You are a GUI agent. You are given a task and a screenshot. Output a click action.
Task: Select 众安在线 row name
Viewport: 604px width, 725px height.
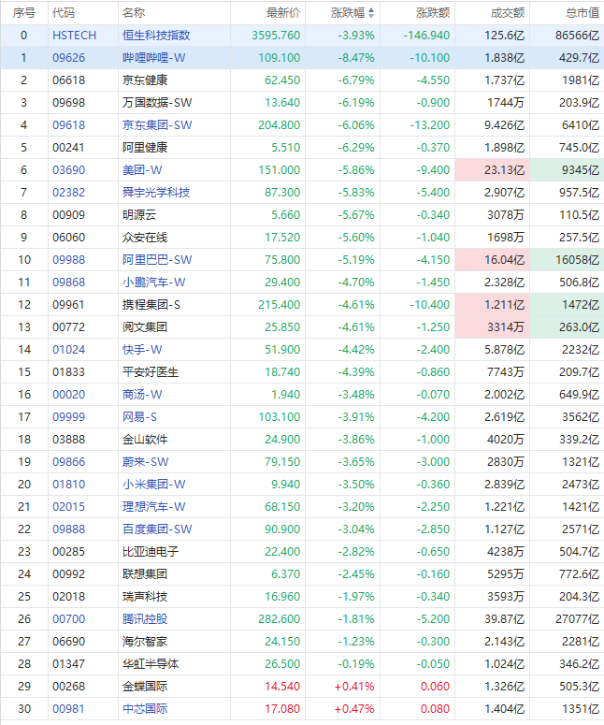pyautogui.click(x=145, y=238)
